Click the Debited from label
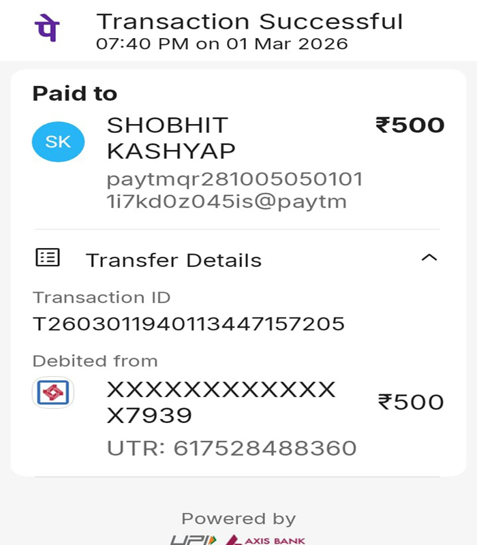Viewport: 477px width, 545px height. point(95,361)
